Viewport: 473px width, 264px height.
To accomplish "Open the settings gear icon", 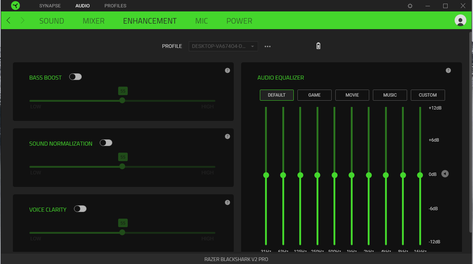I will coord(410,6).
